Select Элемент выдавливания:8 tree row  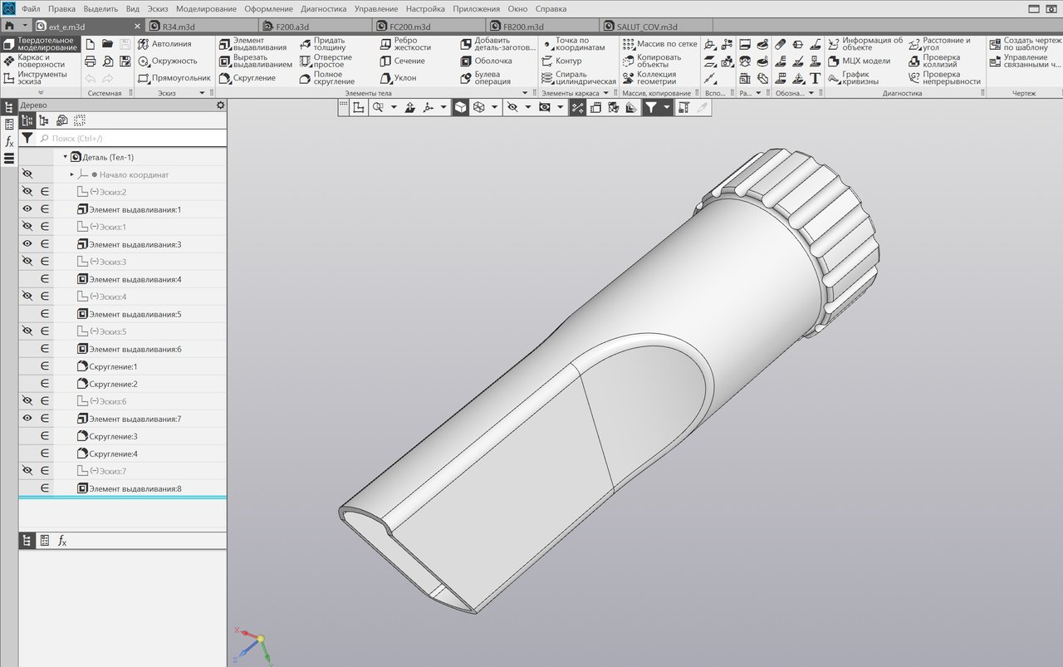[122, 488]
